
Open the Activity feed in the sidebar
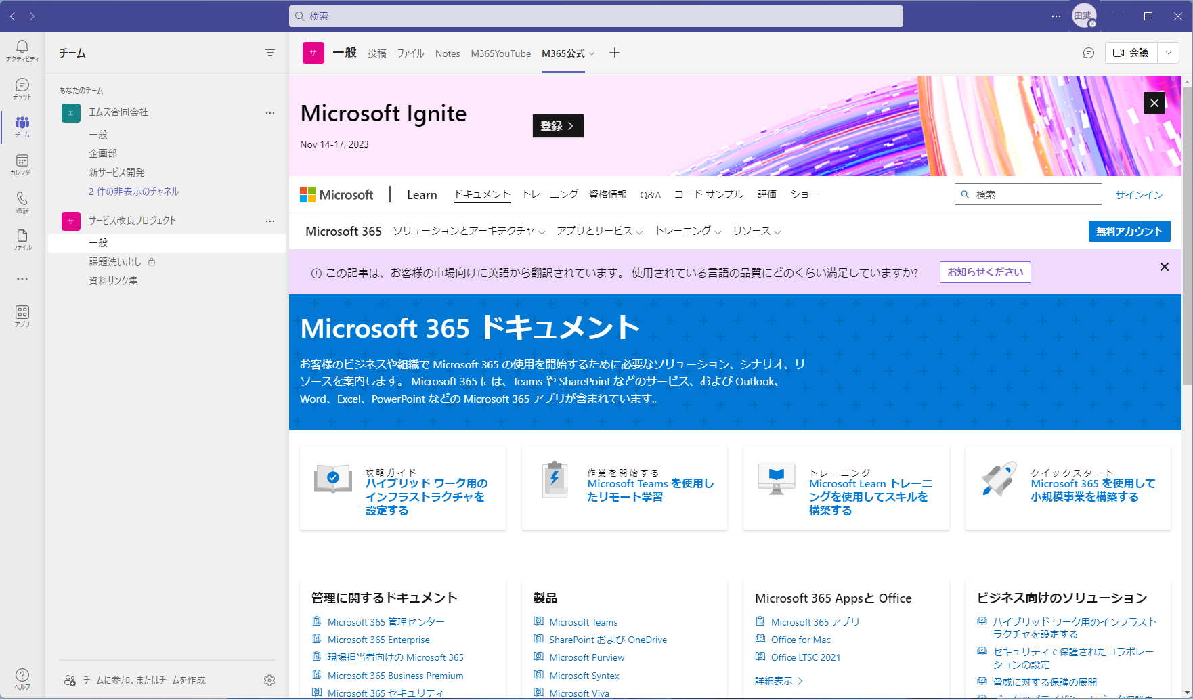tap(22, 51)
